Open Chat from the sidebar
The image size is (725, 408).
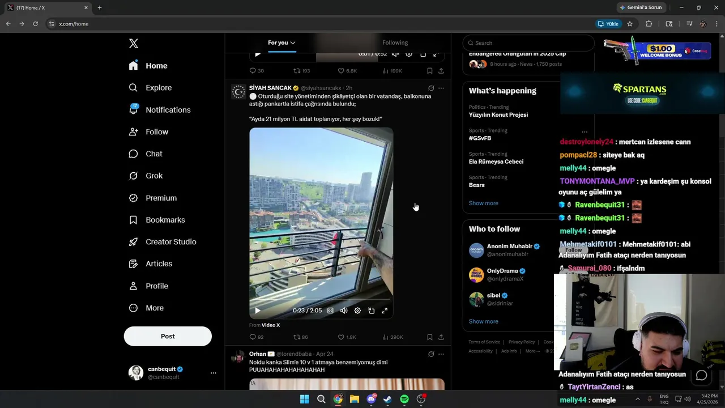click(x=146, y=154)
